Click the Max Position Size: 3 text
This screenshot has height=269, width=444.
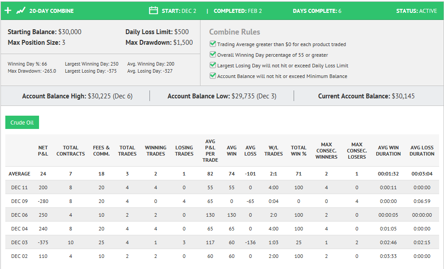(x=36, y=43)
